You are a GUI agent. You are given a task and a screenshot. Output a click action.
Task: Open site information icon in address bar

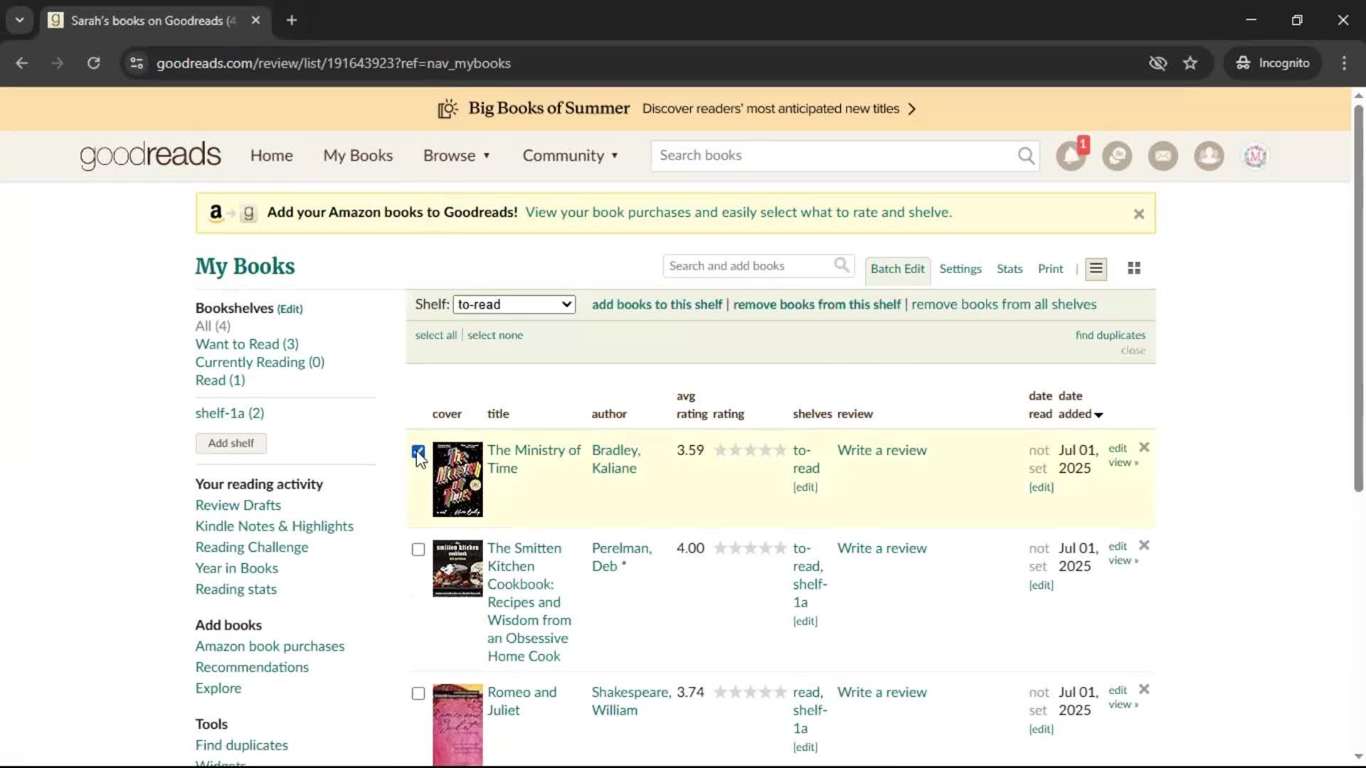pyautogui.click(x=137, y=63)
